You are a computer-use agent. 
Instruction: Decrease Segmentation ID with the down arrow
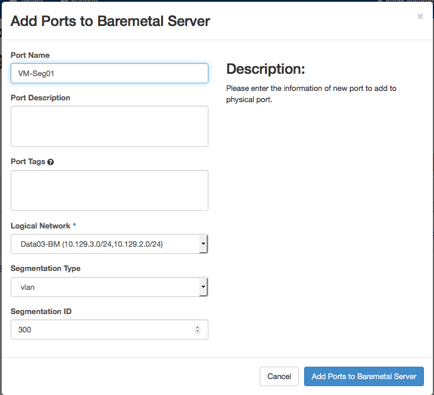[x=197, y=332]
